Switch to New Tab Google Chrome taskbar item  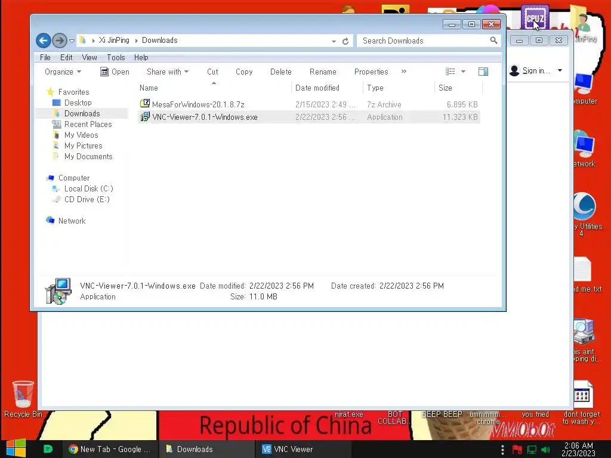coord(110,449)
